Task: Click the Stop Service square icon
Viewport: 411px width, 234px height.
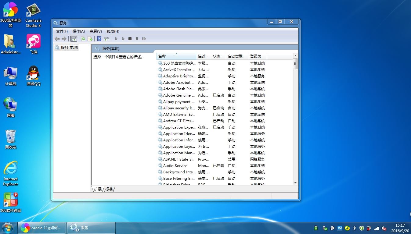Action: click(x=130, y=39)
